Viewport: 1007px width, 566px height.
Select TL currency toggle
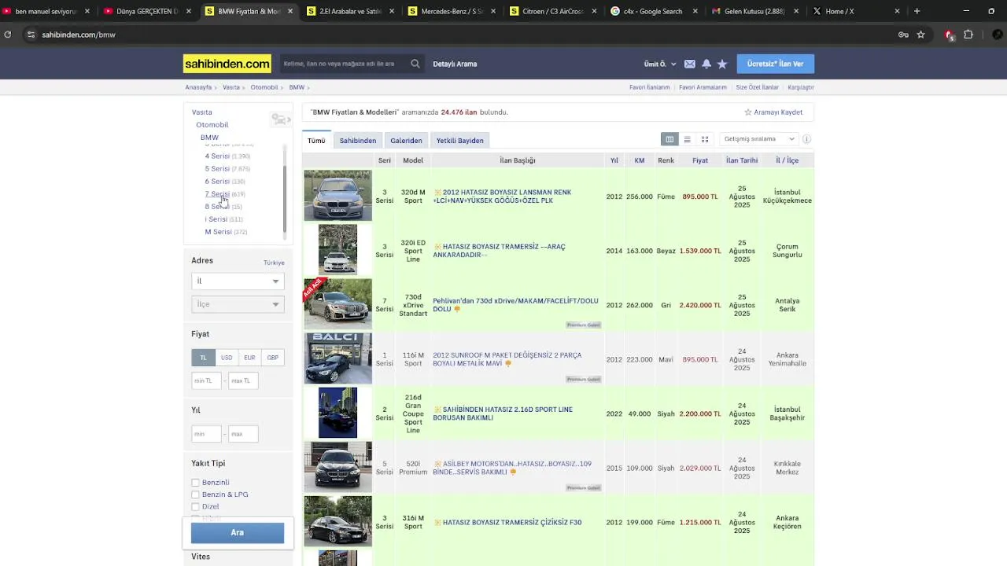(x=203, y=358)
